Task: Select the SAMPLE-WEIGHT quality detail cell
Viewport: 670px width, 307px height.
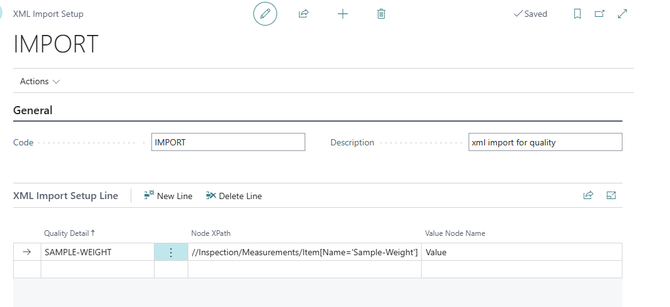Action: (x=98, y=252)
